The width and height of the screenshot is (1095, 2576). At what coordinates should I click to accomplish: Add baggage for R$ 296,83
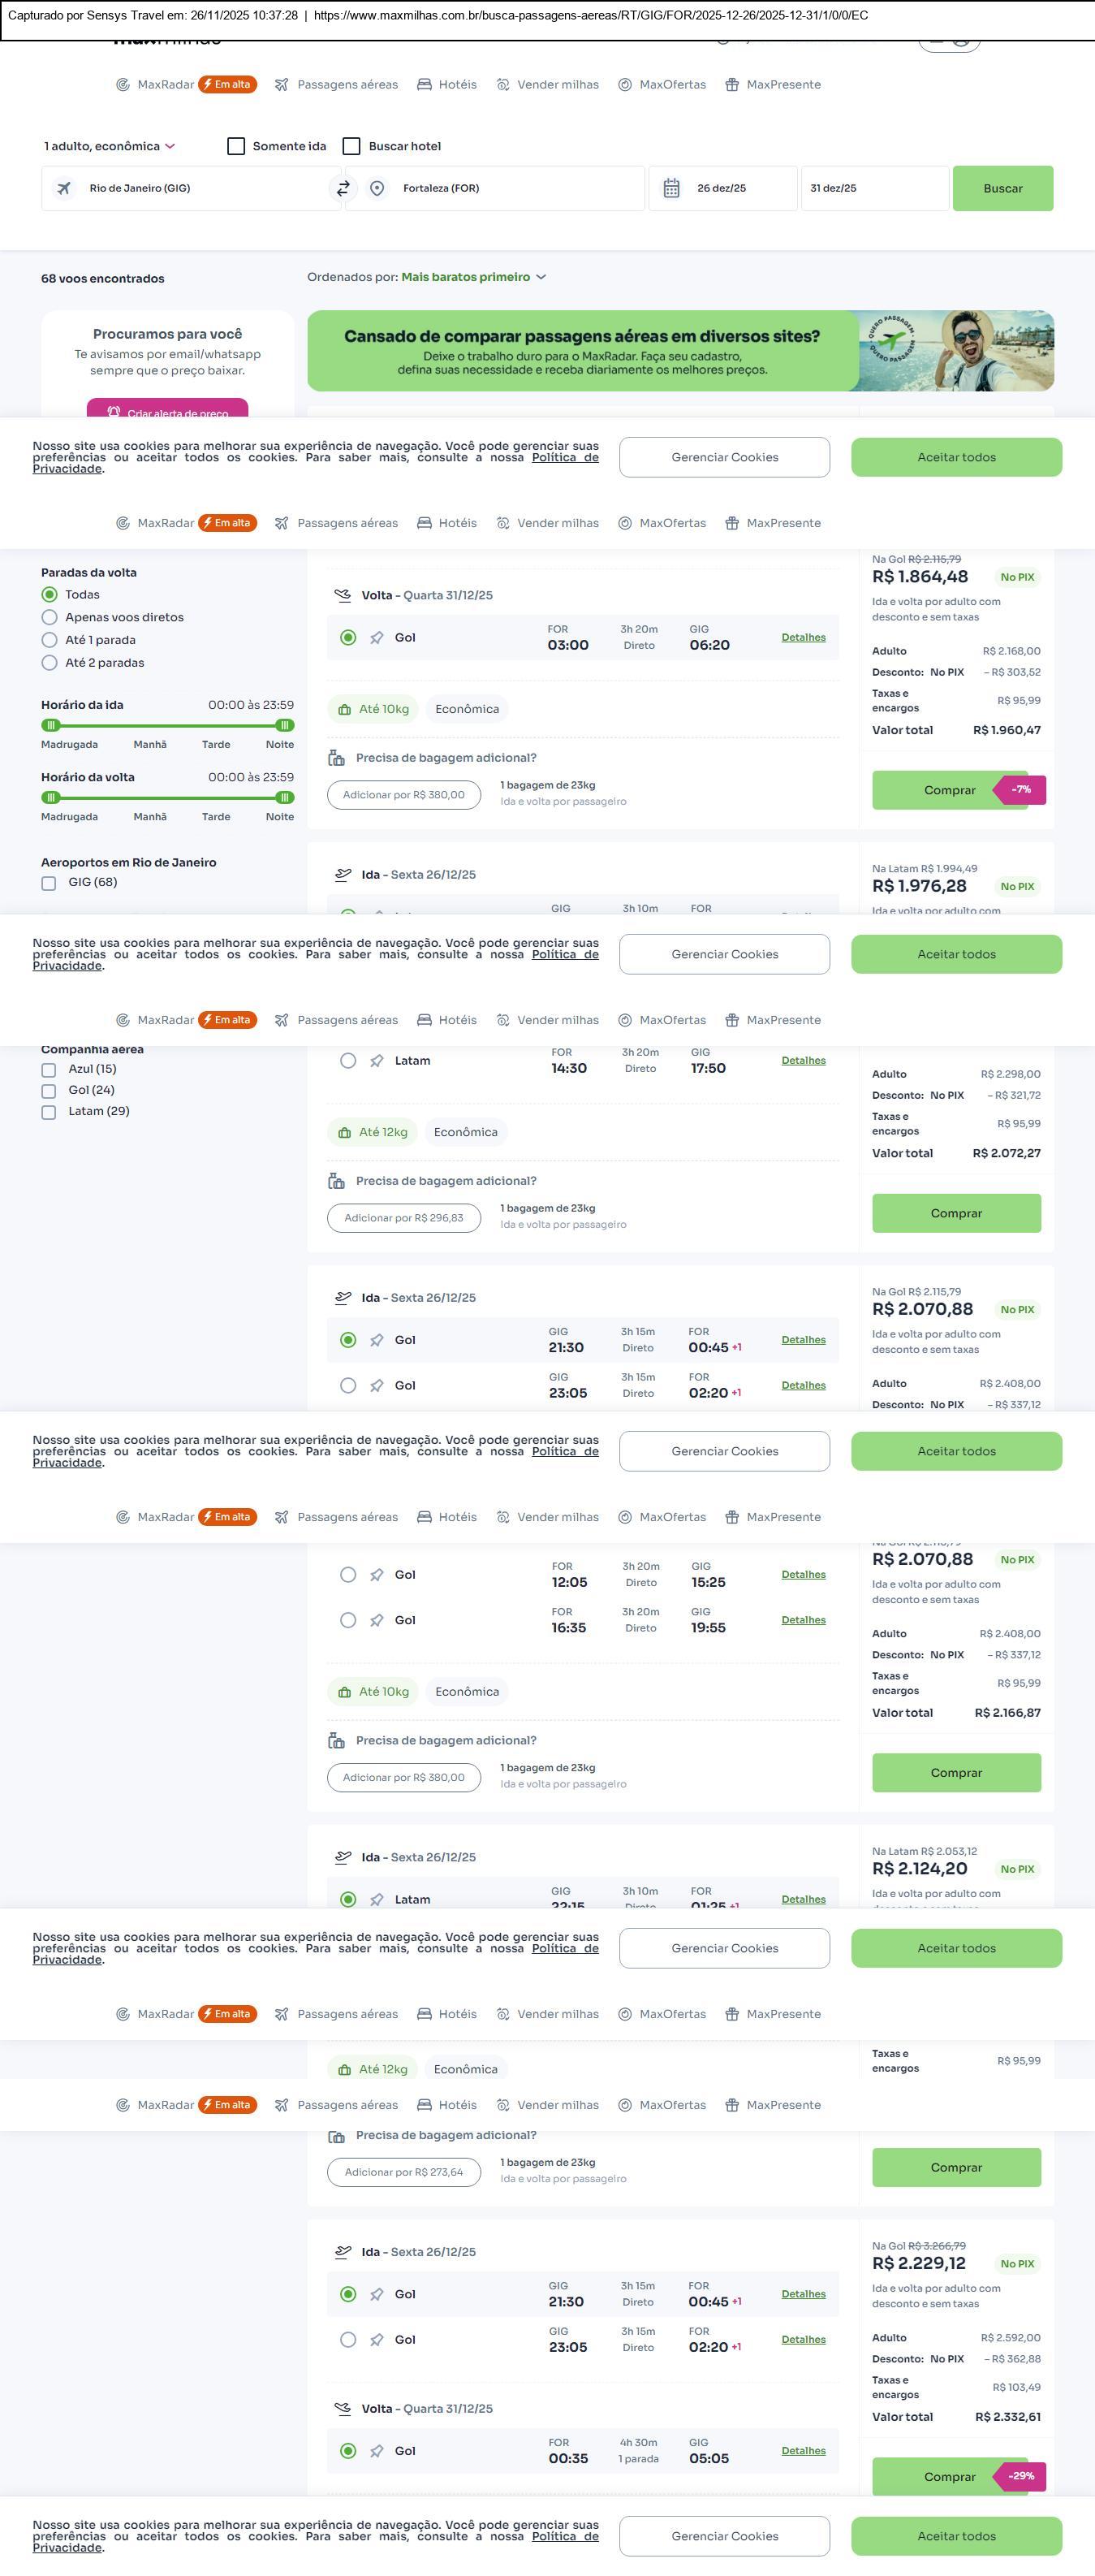click(403, 1218)
